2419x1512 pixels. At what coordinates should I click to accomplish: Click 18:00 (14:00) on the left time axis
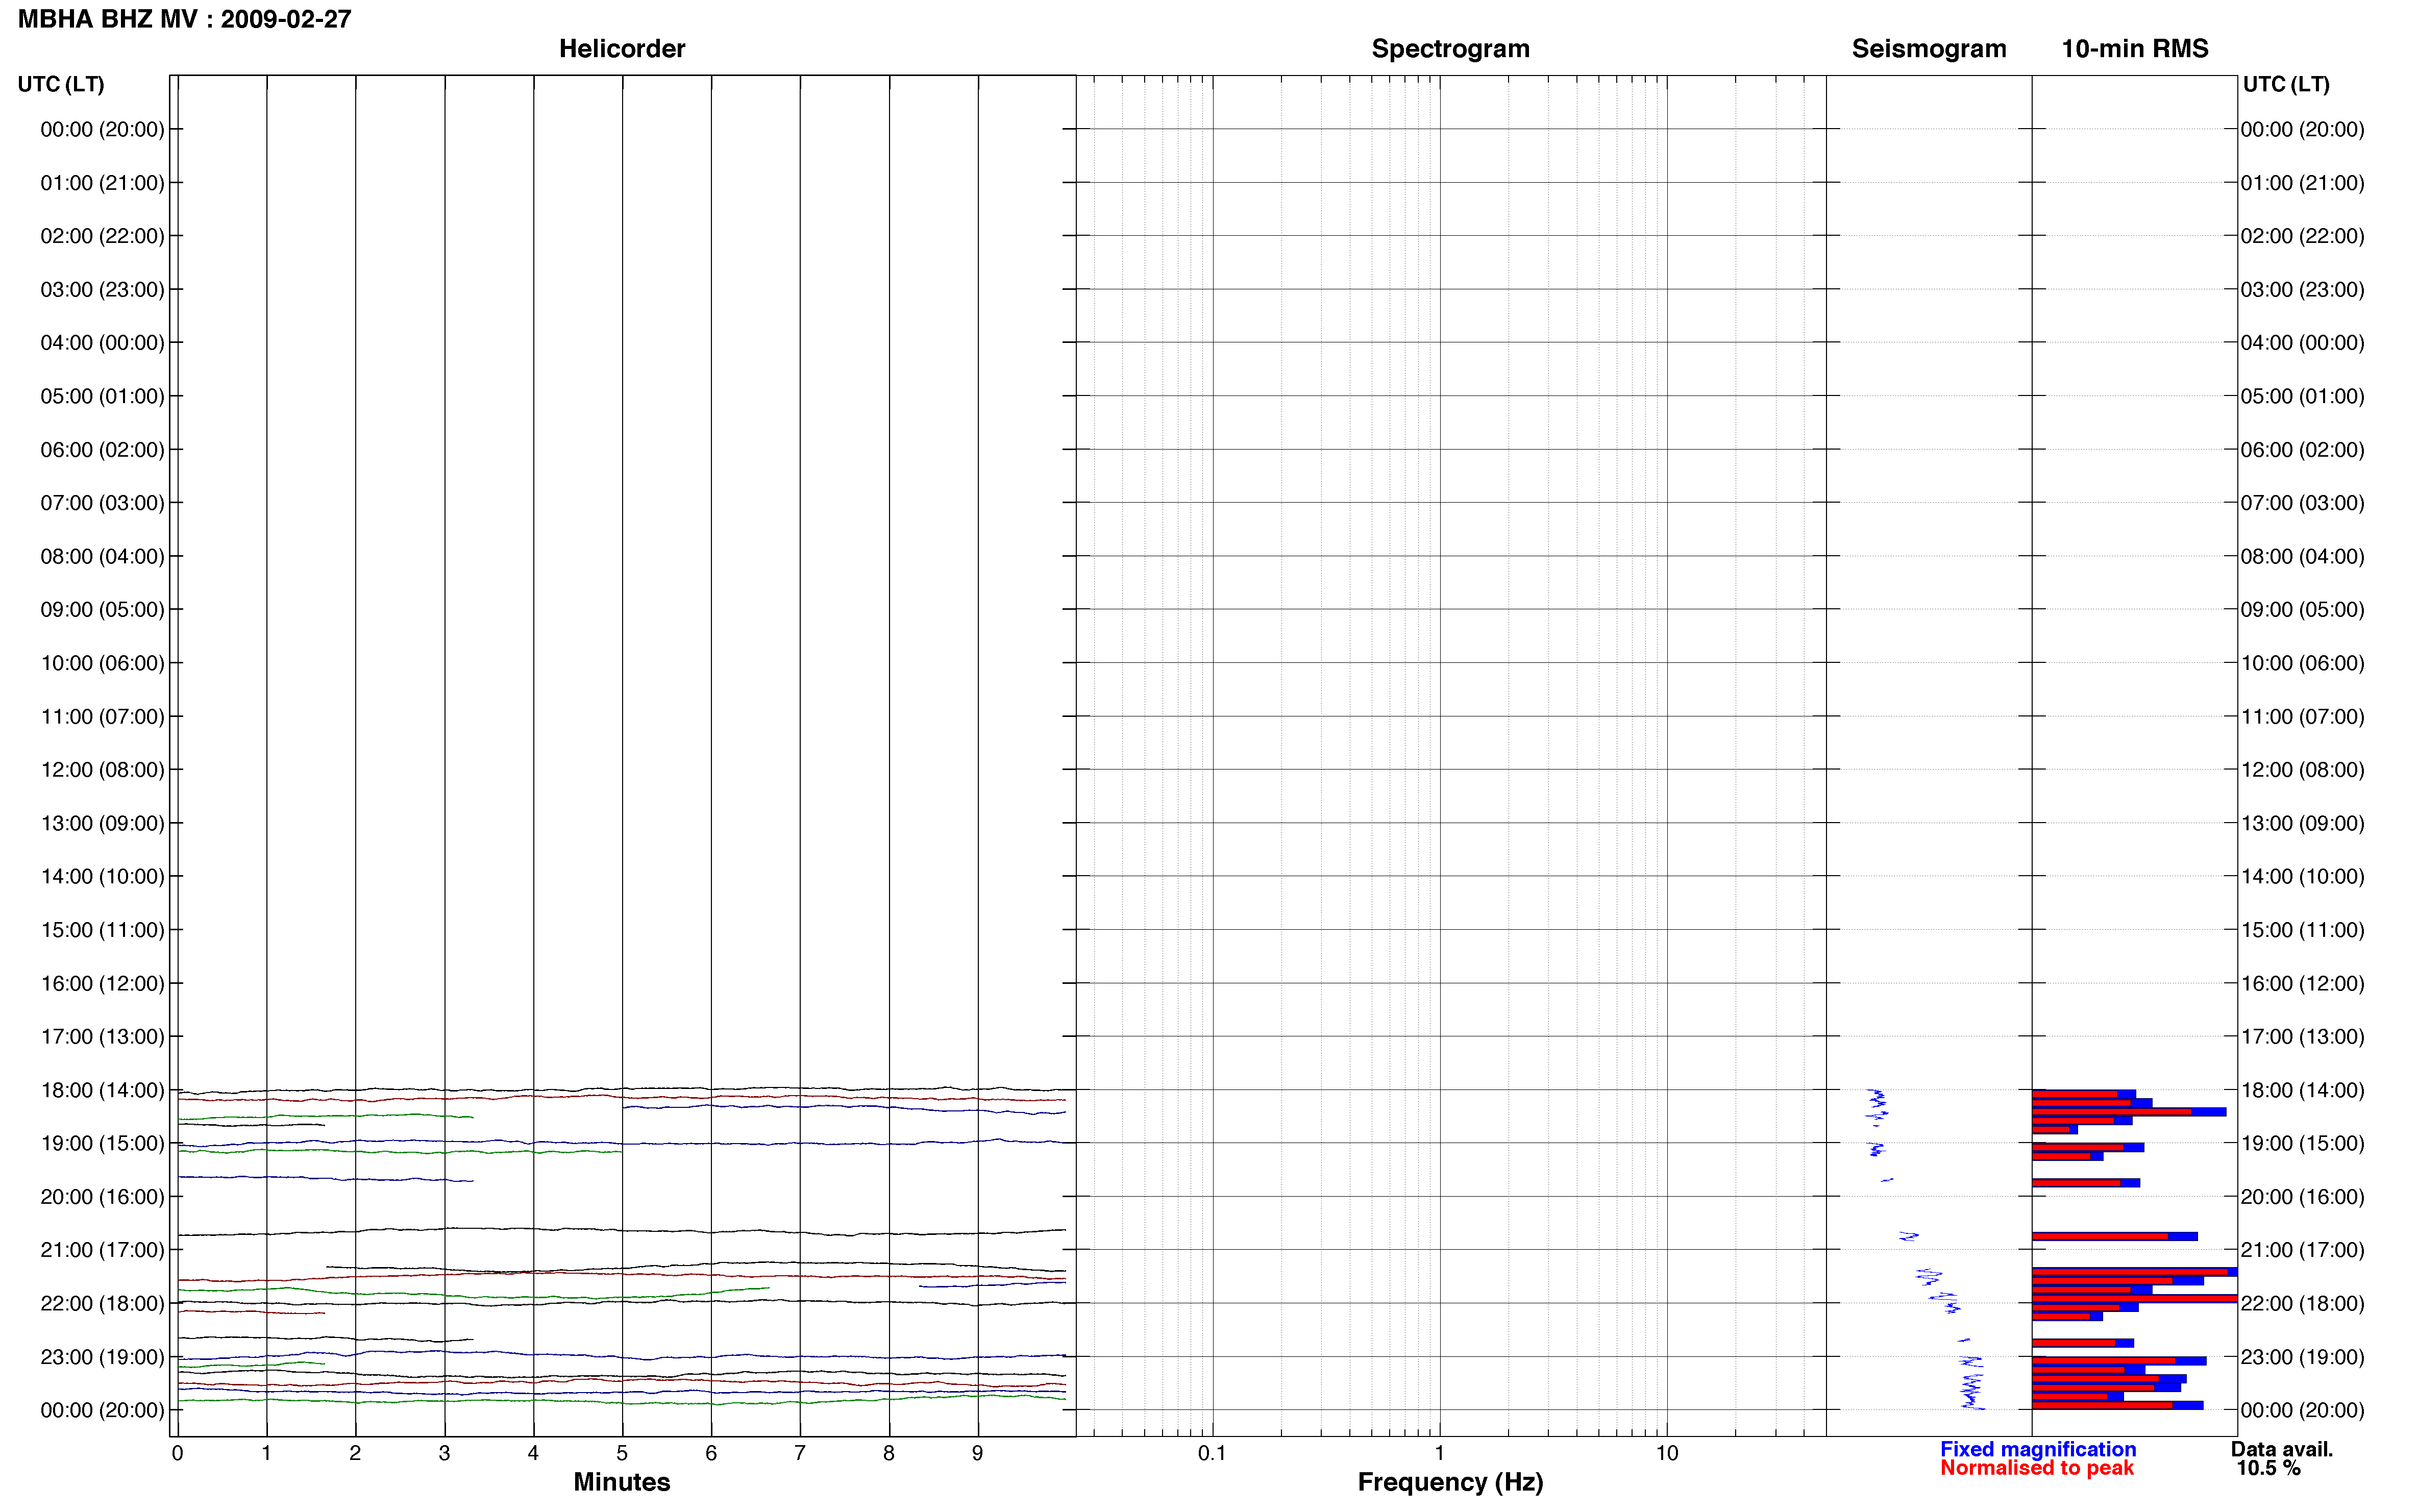pyautogui.click(x=102, y=1090)
